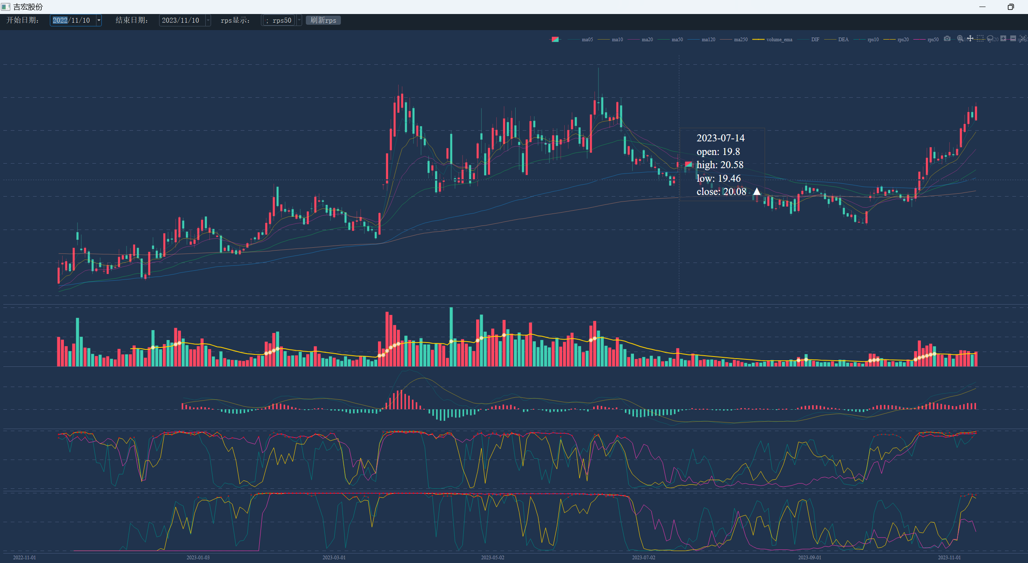This screenshot has height=563, width=1028.
Task: Toggle rps10 legend entry left of rps20
Action: (x=866, y=40)
